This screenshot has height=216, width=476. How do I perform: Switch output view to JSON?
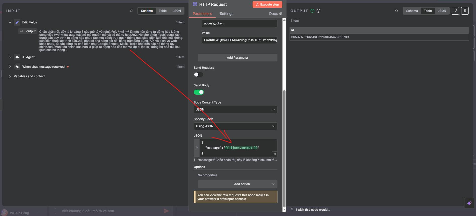442,11
